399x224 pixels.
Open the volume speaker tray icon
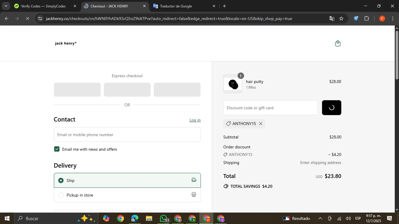tap(348, 218)
